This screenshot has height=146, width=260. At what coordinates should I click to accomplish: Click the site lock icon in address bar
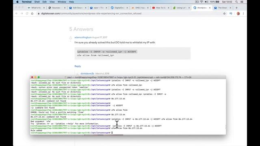(39, 13)
